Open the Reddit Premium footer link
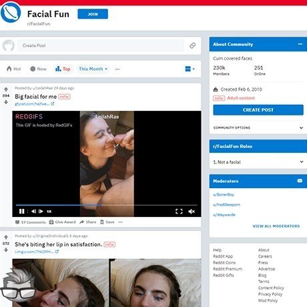Screen dimensions: 307x307 pyautogui.click(x=228, y=269)
